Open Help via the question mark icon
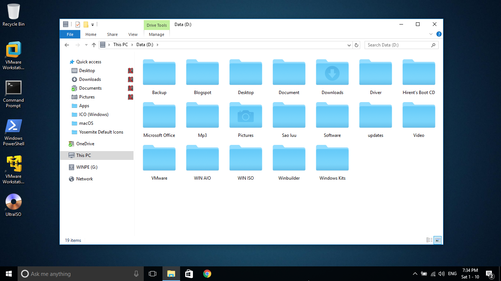501x281 pixels. (x=439, y=34)
